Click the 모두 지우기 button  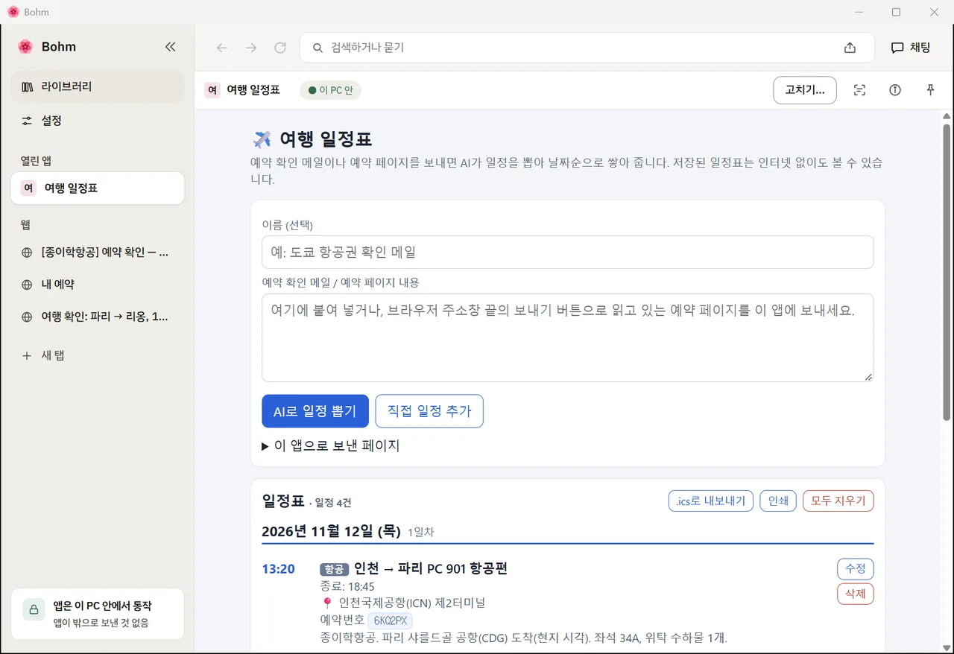[838, 501]
